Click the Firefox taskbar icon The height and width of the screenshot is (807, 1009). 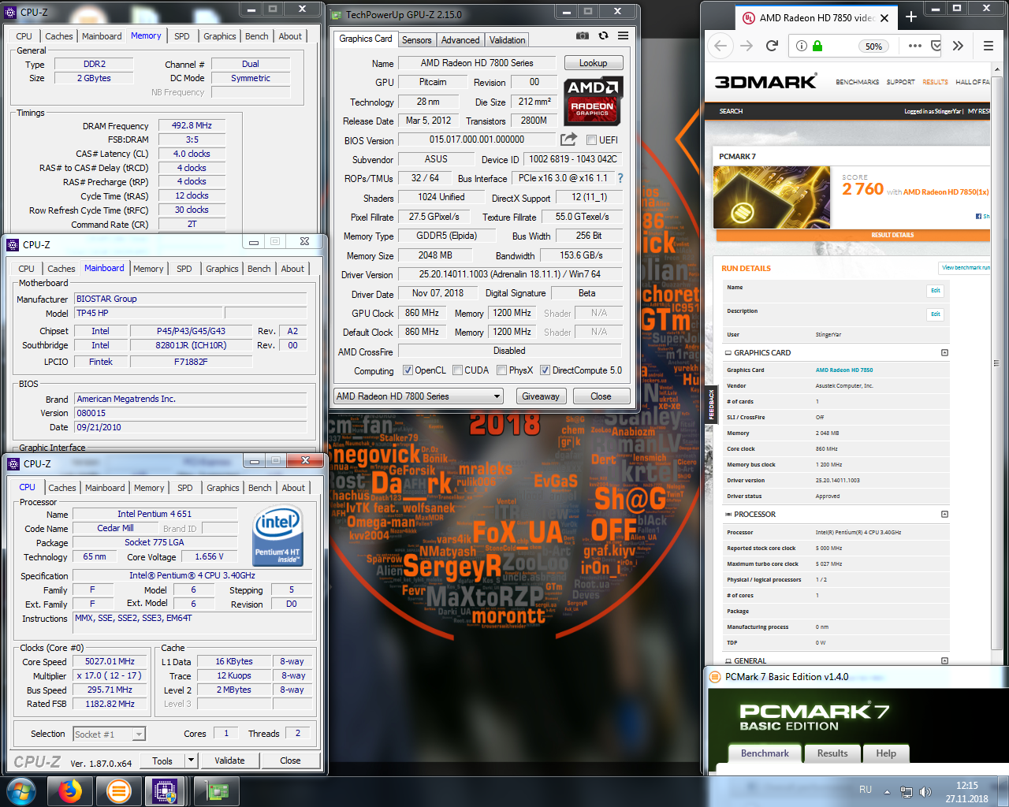[70, 791]
